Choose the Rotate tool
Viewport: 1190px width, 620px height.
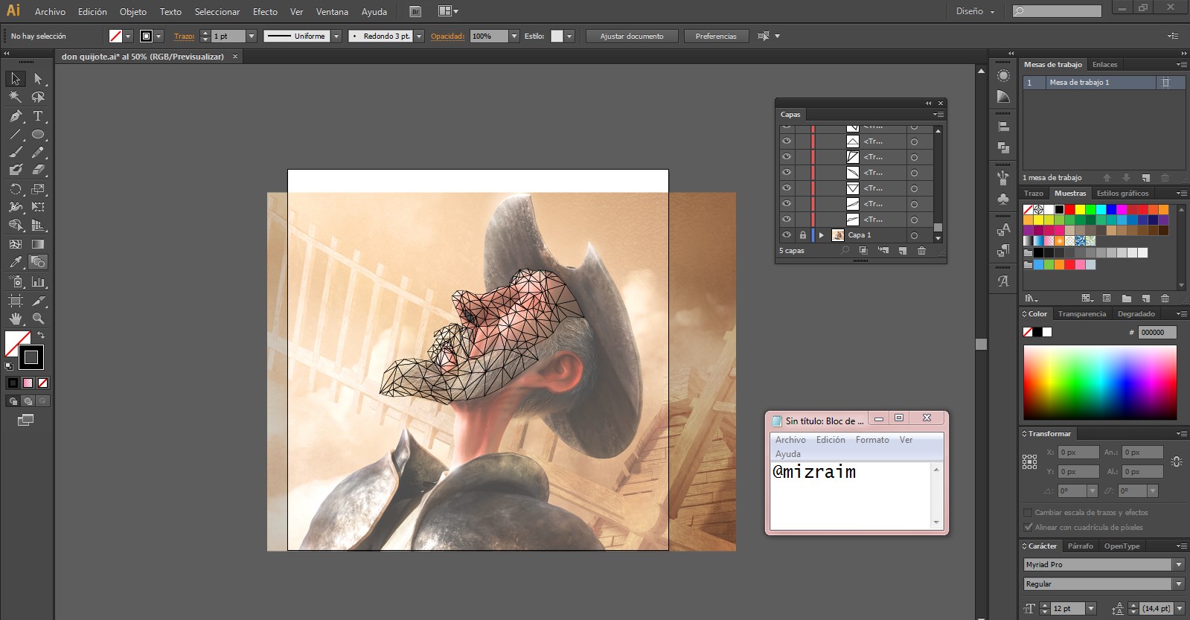[16, 189]
